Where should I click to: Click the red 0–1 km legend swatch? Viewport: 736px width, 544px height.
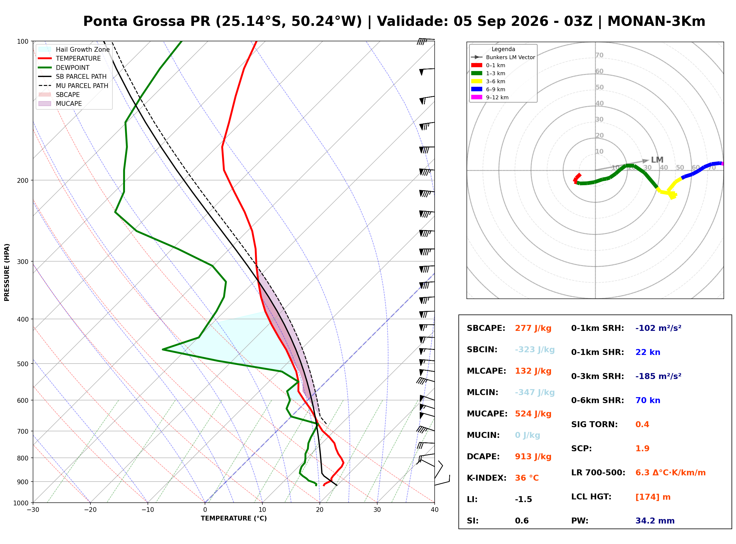(x=476, y=65)
